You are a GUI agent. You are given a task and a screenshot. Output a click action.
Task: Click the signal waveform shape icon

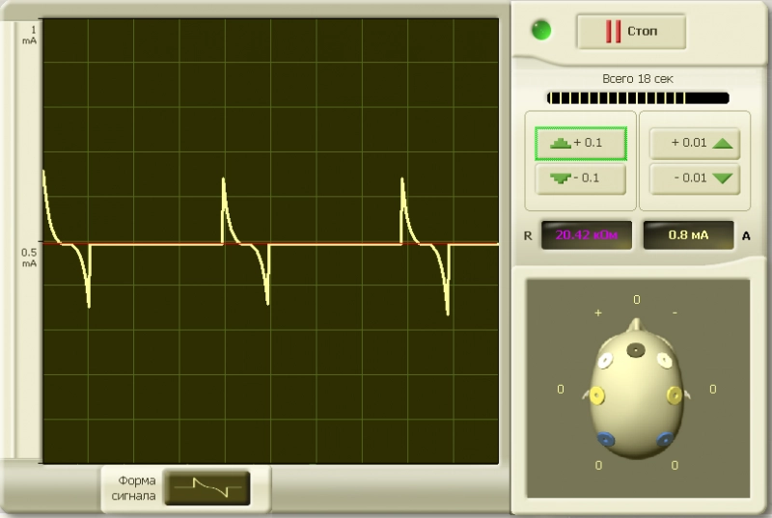(206, 487)
